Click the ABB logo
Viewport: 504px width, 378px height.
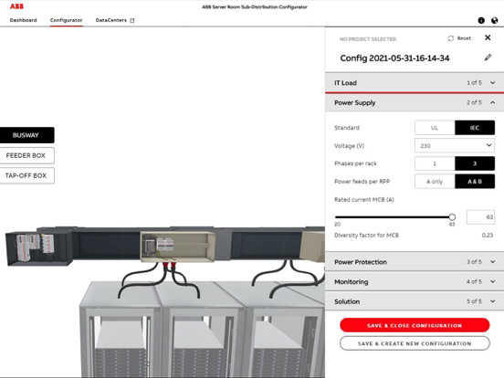[x=16, y=6]
